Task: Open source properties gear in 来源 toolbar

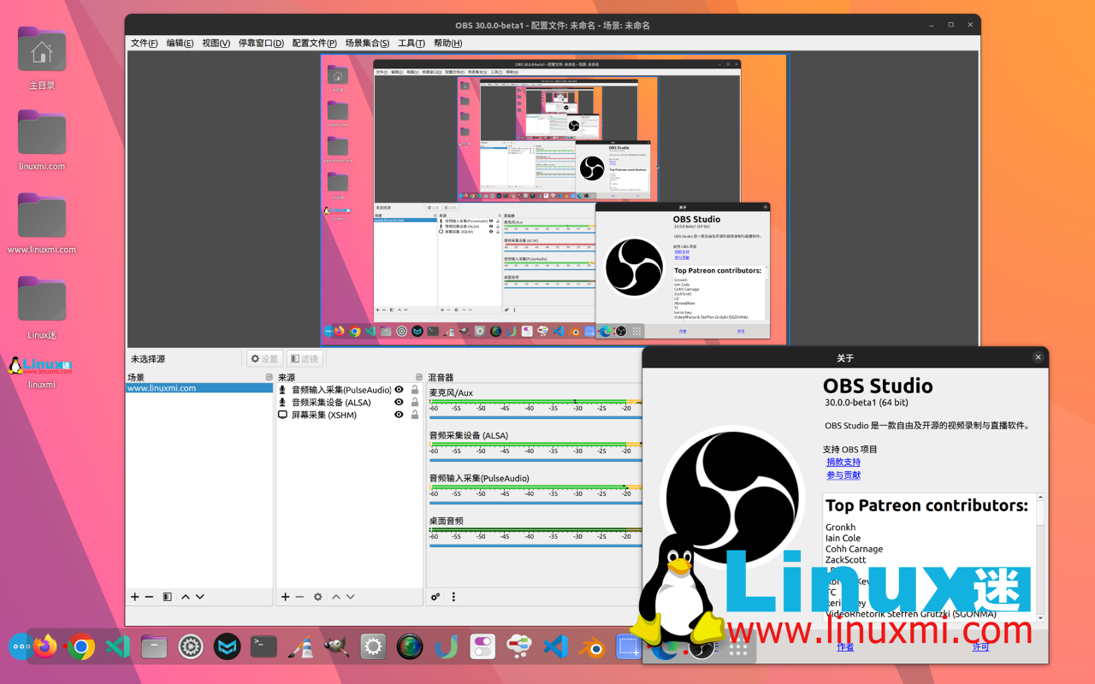Action: (x=318, y=597)
